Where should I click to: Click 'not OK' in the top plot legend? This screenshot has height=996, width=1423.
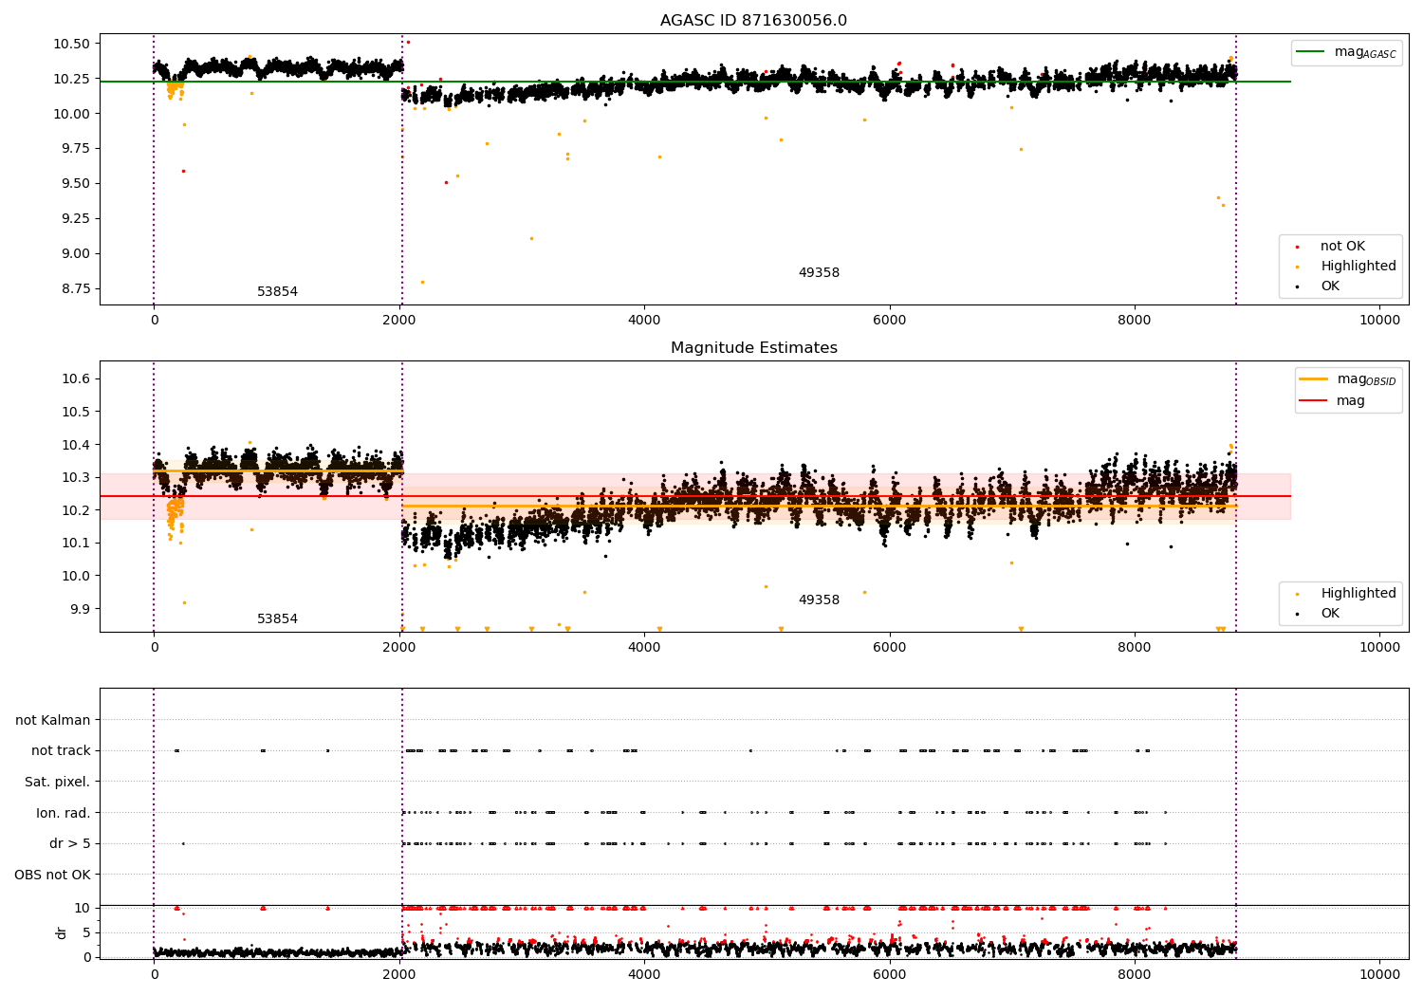pyautogui.click(x=1342, y=247)
